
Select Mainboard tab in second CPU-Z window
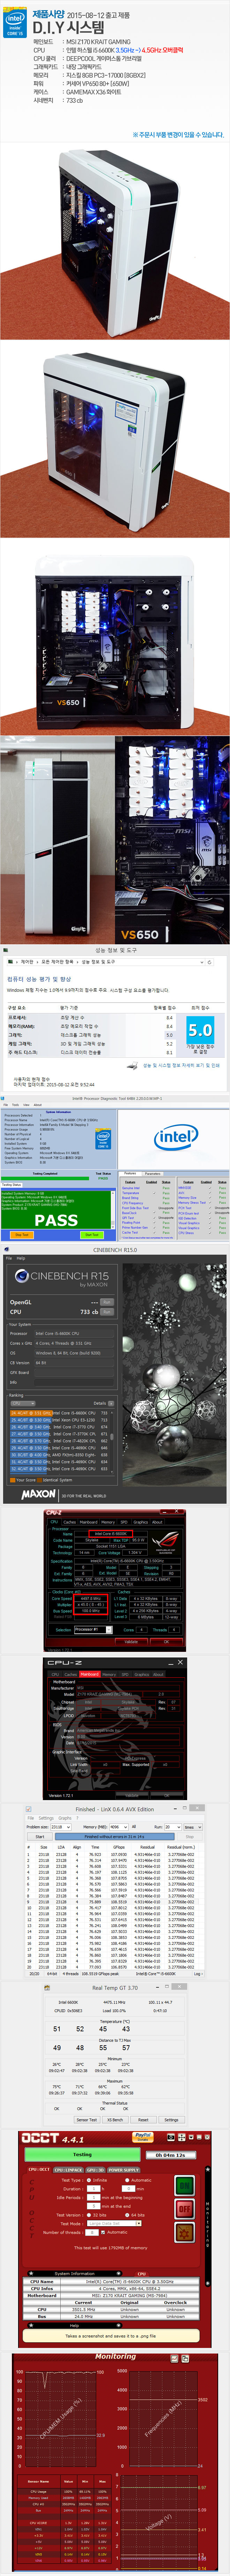[89, 1674]
